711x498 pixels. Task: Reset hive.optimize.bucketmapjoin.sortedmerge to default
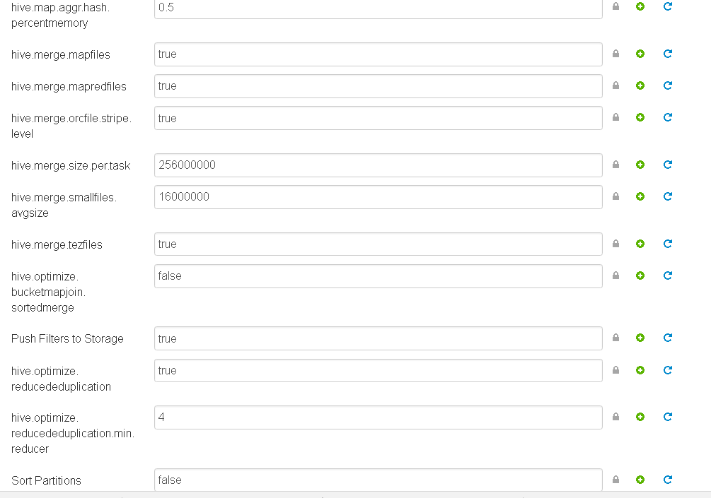click(x=667, y=275)
